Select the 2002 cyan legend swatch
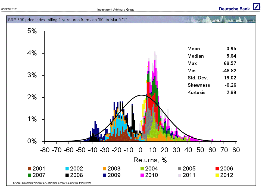The image size is (262, 189). point(67,169)
